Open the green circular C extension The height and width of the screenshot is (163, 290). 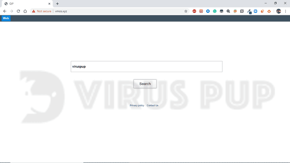click(x=215, y=11)
